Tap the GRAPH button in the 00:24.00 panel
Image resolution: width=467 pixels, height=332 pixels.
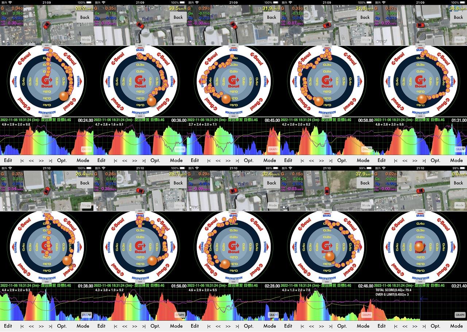click(86, 149)
